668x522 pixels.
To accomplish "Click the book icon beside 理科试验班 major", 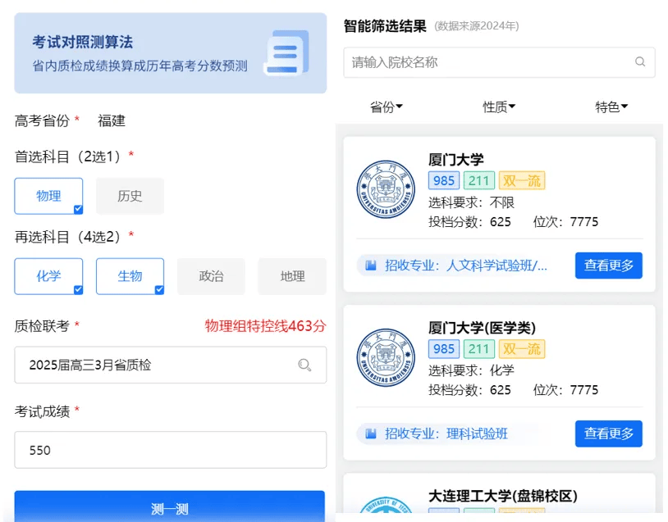I will click(371, 433).
